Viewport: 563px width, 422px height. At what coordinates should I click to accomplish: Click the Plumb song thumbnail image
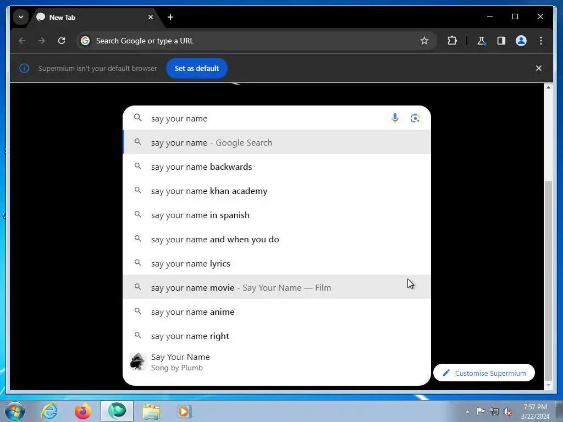(x=138, y=362)
